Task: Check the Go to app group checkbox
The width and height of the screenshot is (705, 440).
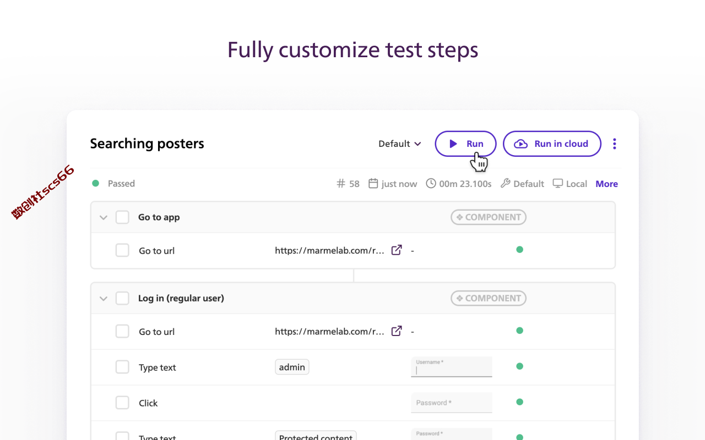Action: click(x=122, y=217)
